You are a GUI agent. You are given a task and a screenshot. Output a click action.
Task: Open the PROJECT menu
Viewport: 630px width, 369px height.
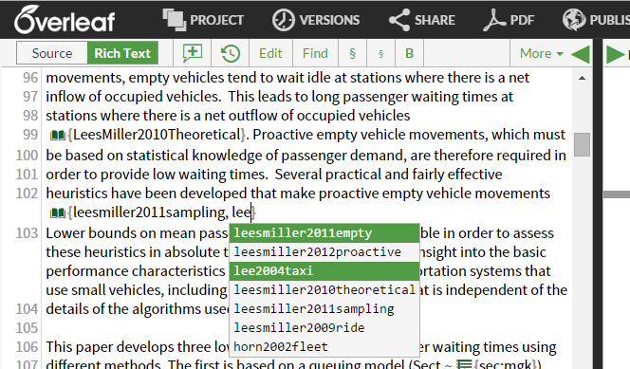[203, 20]
